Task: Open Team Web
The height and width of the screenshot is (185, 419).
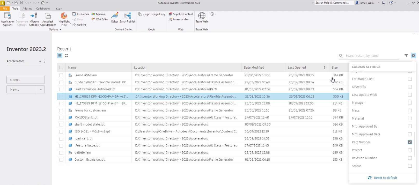Action: point(202,18)
